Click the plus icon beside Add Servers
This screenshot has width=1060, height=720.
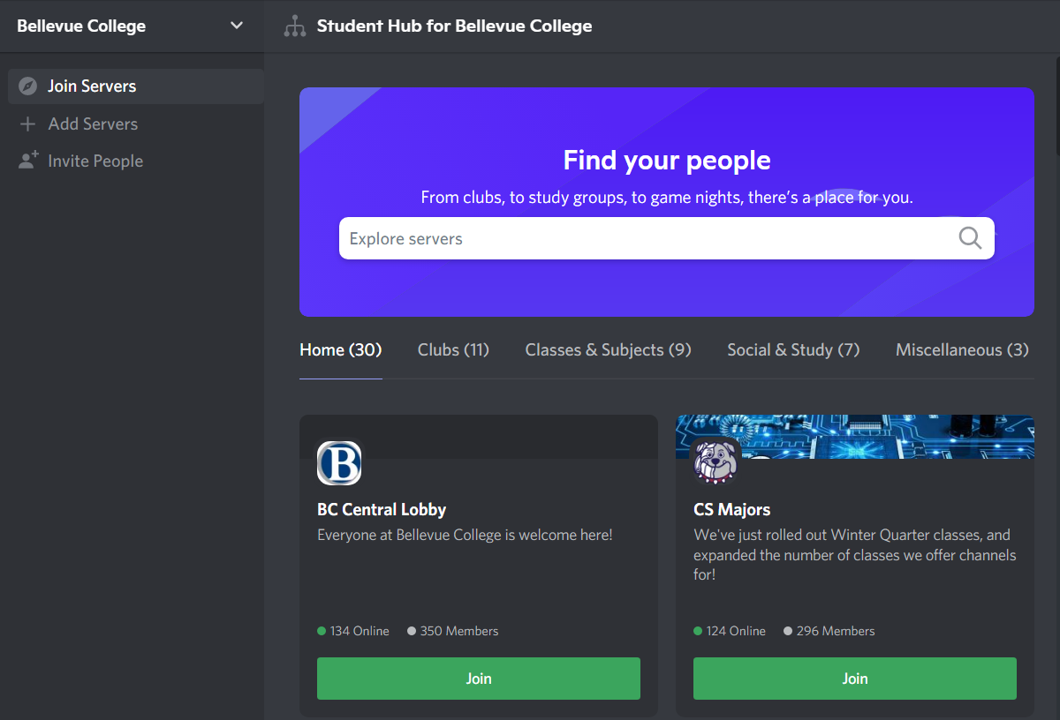pos(28,124)
